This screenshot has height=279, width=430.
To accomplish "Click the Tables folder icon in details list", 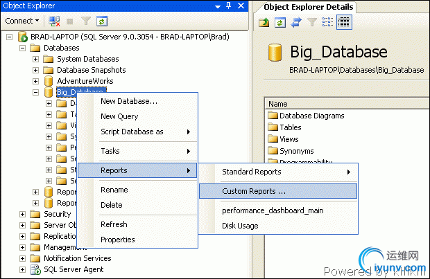I will tap(273, 127).
